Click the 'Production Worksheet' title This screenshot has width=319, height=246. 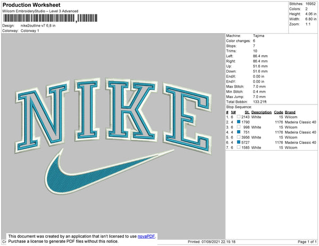pos(31,5)
